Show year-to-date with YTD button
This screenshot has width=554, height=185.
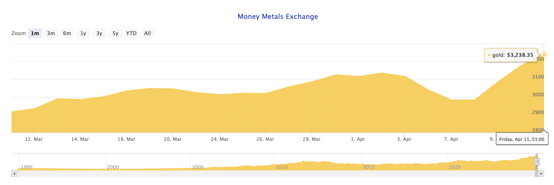pyautogui.click(x=131, y=34)
